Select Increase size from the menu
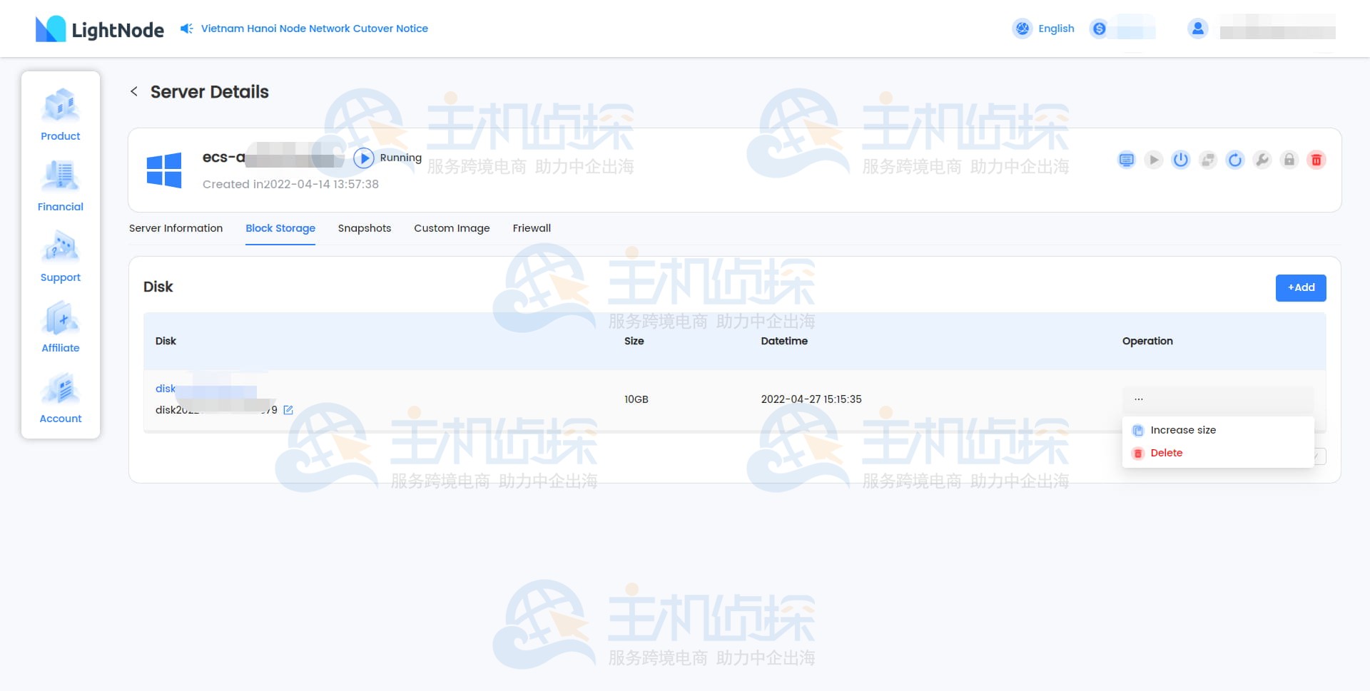Screen dimensions: 1370x691 coord(1184,430)
